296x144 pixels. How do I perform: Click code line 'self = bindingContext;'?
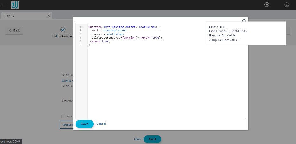(110, 30)
